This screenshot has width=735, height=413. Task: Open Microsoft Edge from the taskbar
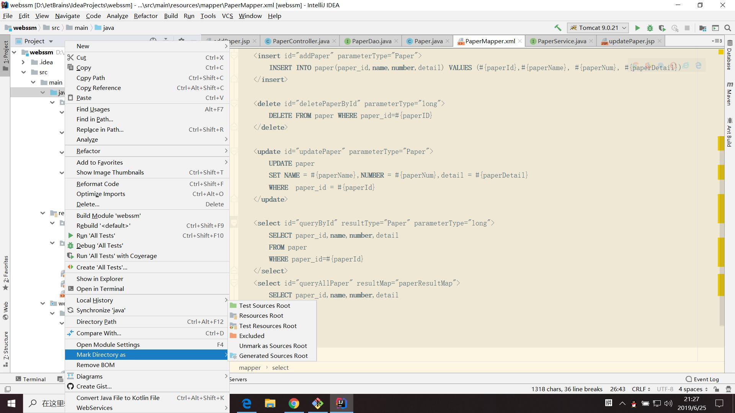pyautogui.click(x=247, y=403)
